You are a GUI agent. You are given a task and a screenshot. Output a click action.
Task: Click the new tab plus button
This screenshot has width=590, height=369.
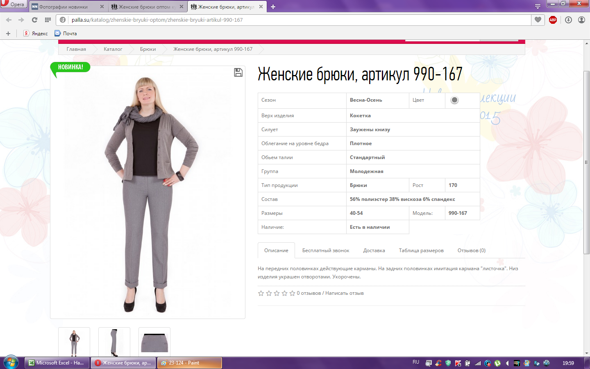273,7
